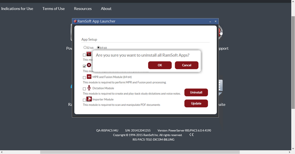Click the Dictation Module microphone icon
The height and width of the screenshot is (154, 295).
[89, 88]
